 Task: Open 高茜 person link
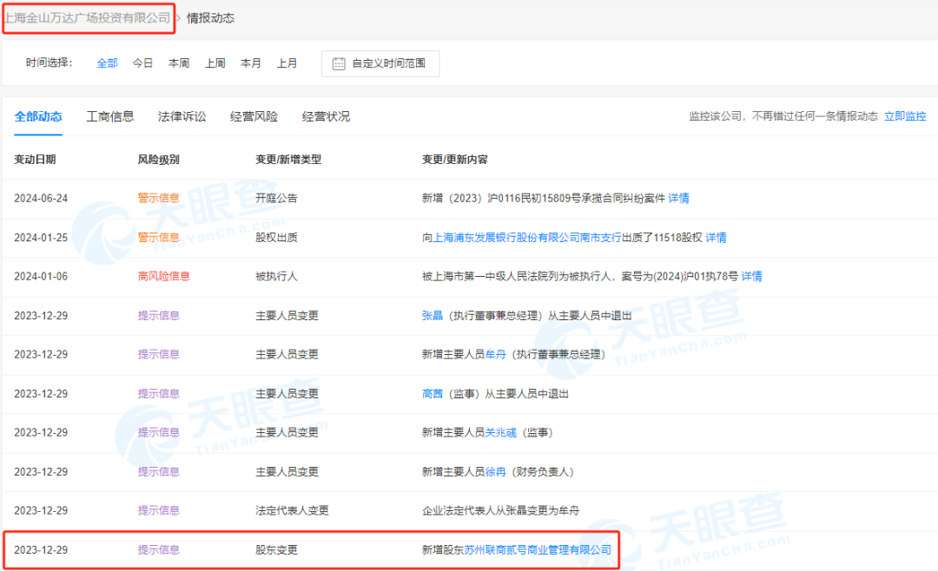coord(432,394)
